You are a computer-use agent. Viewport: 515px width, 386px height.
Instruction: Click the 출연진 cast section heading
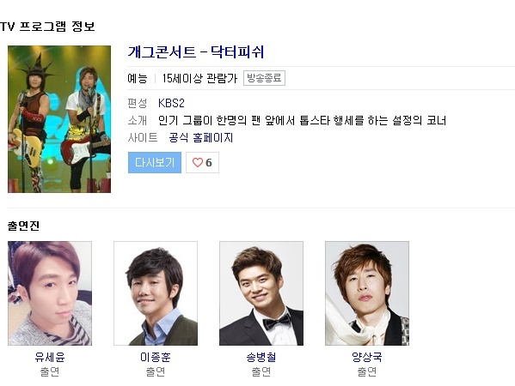pos(24,226)
